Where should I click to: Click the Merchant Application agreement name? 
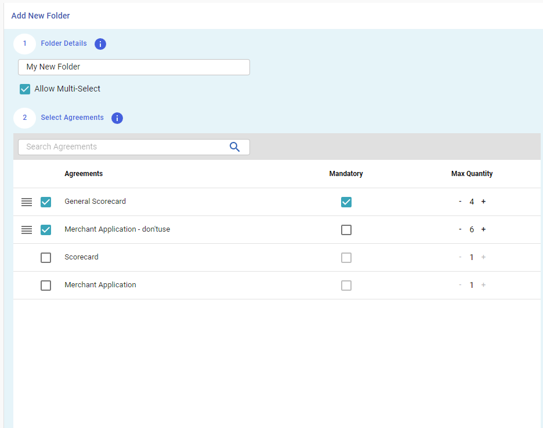coord(100,285)
